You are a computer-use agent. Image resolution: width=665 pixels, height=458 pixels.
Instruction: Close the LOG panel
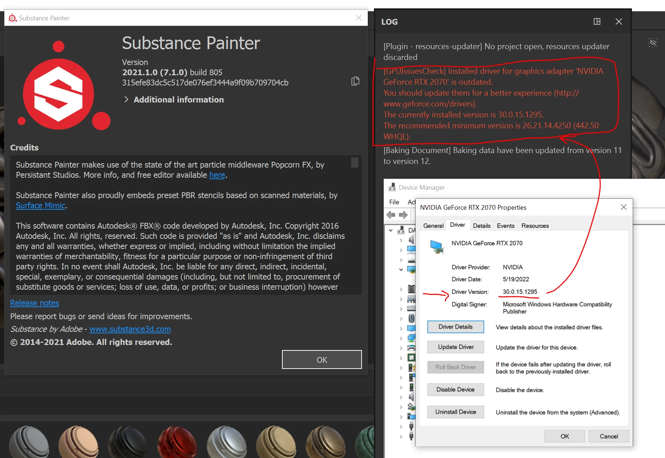click(619, 21)
